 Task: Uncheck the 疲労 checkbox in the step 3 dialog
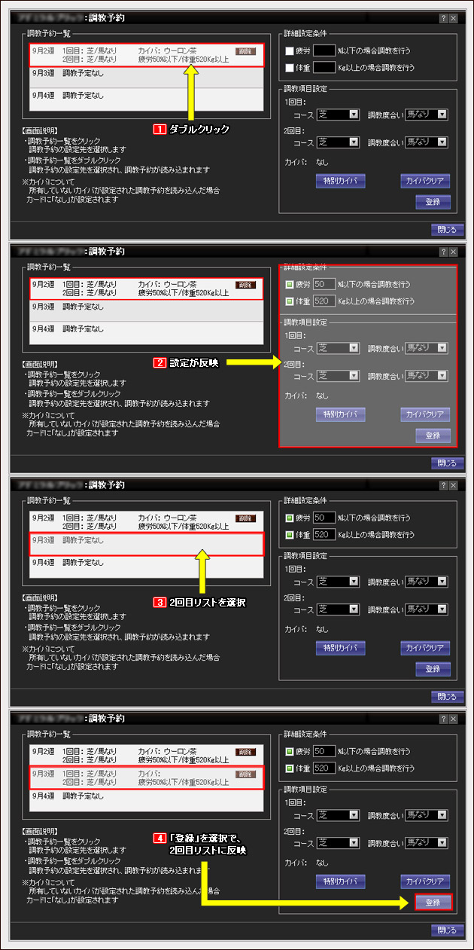point(290,518)
